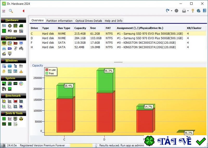The height and width of the screenshot is (148, 208).
Task: Select the drive H row with 52.4MB
Action: 118,47
